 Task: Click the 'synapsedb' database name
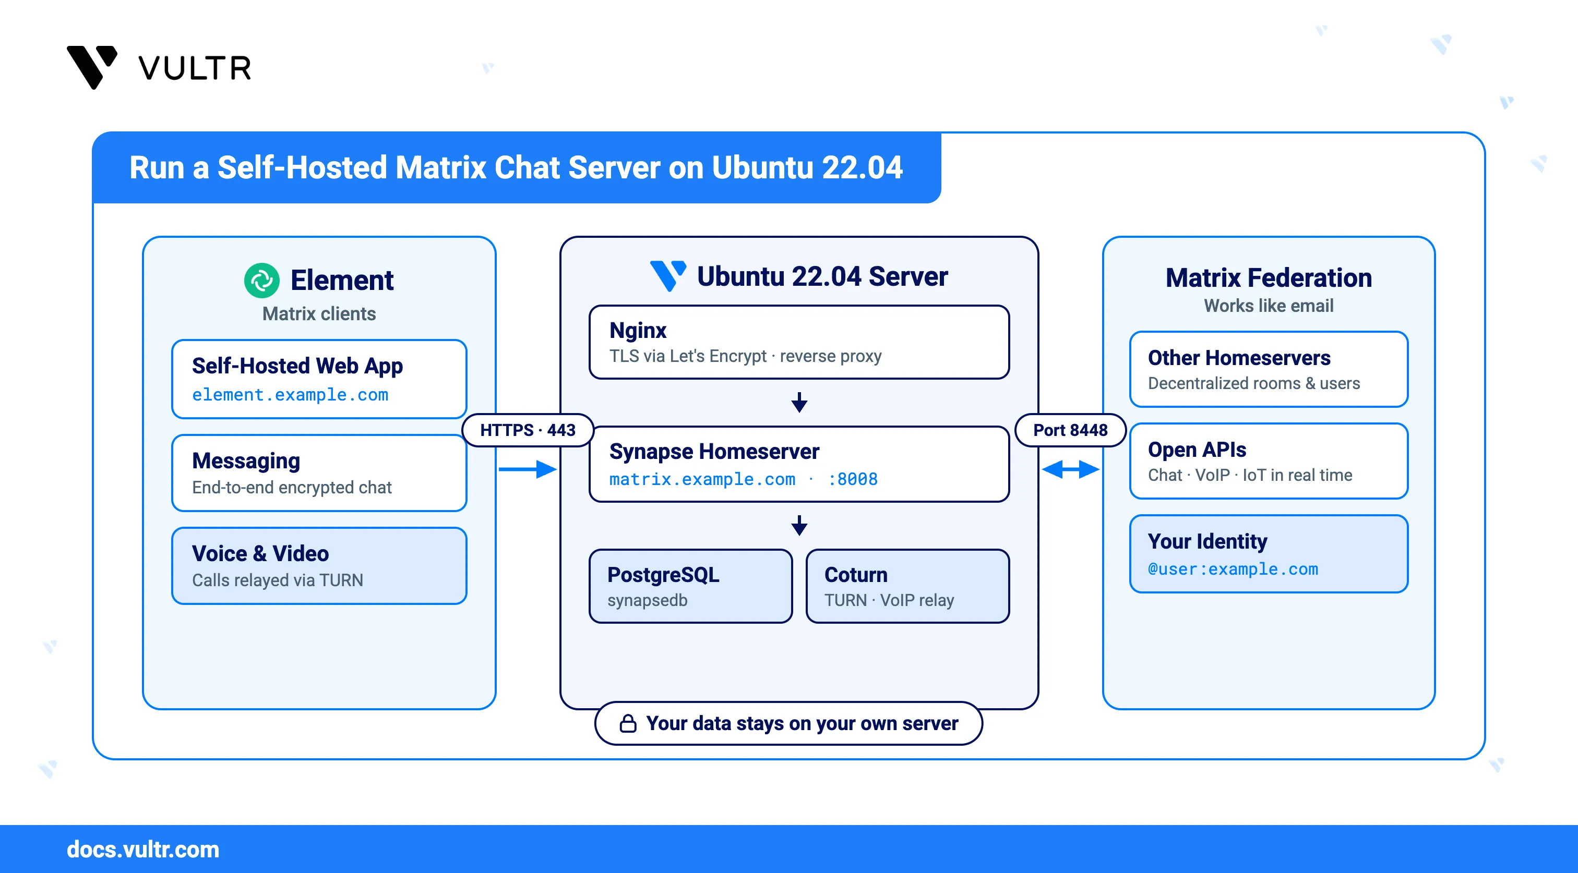tap(648, 600)
